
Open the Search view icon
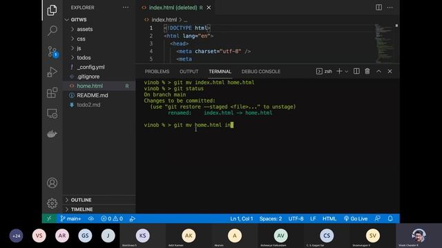(x=52, y=30)
